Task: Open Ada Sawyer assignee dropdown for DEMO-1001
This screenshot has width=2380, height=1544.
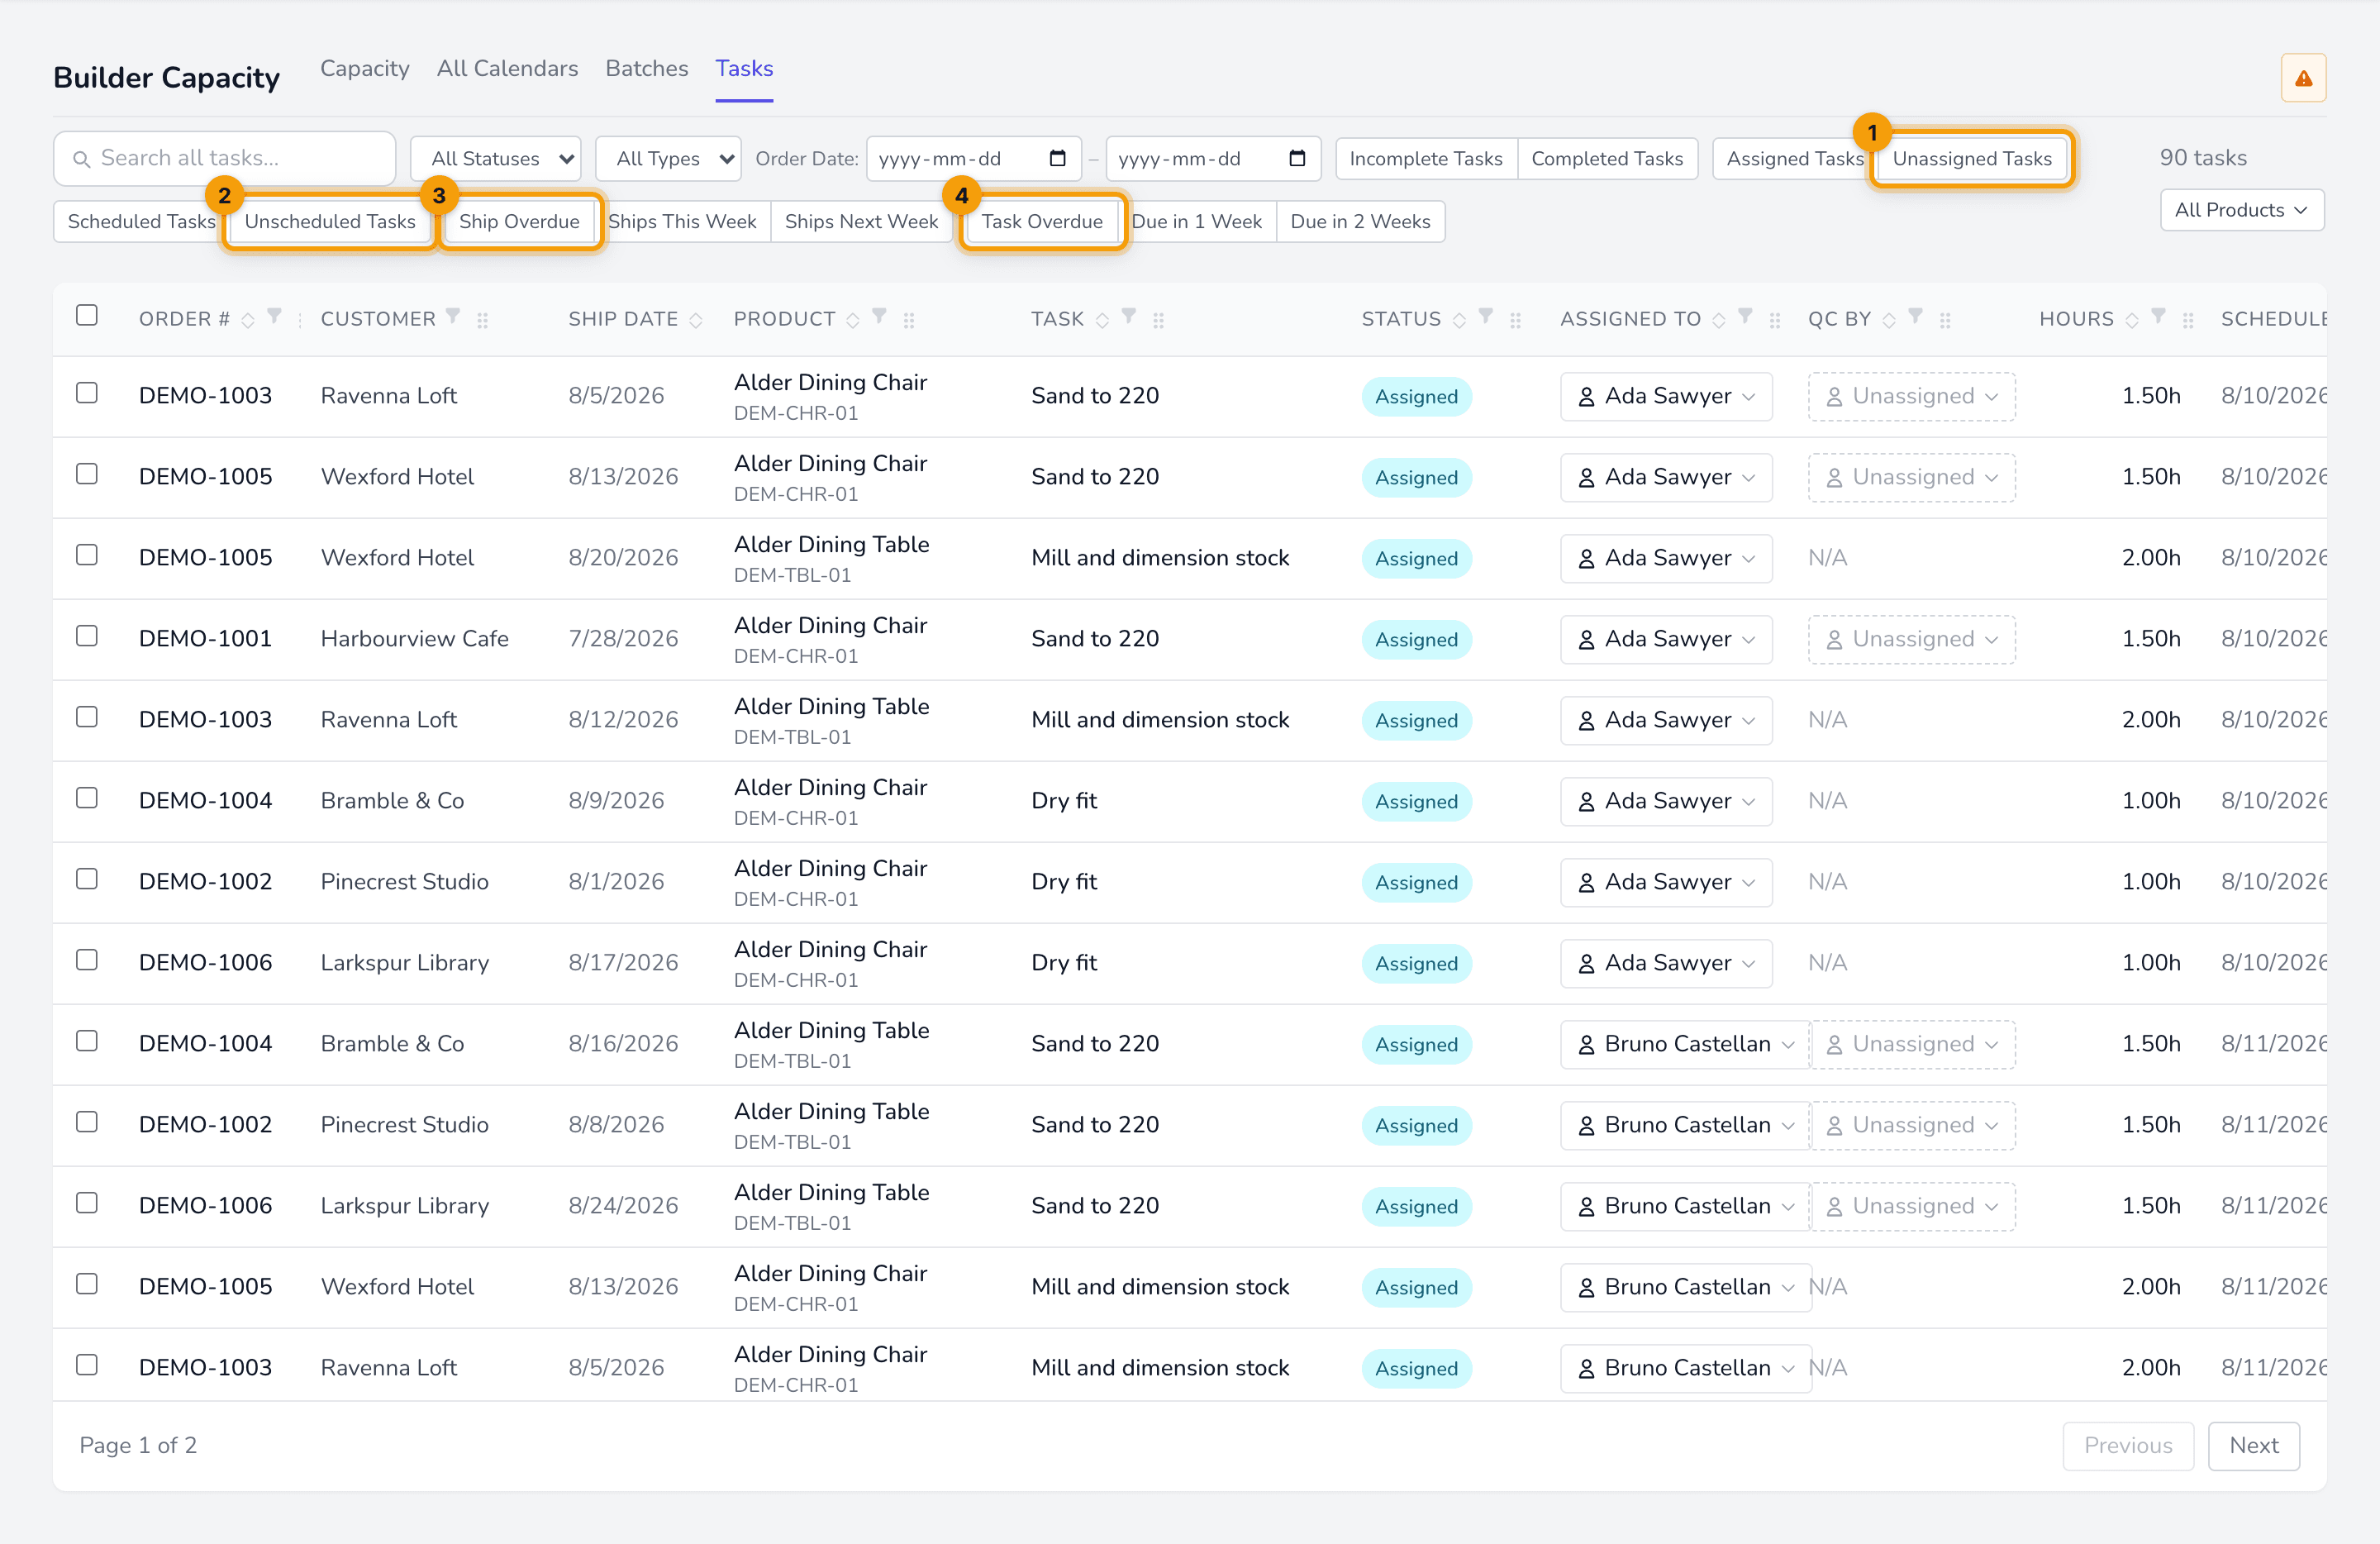Action: pyautogui.click(x=1666, y=639)
